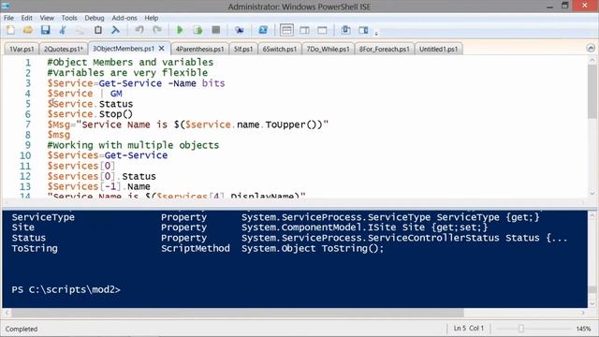Open the Debug menu
The image size is (599, 337).
click(95, 18)
